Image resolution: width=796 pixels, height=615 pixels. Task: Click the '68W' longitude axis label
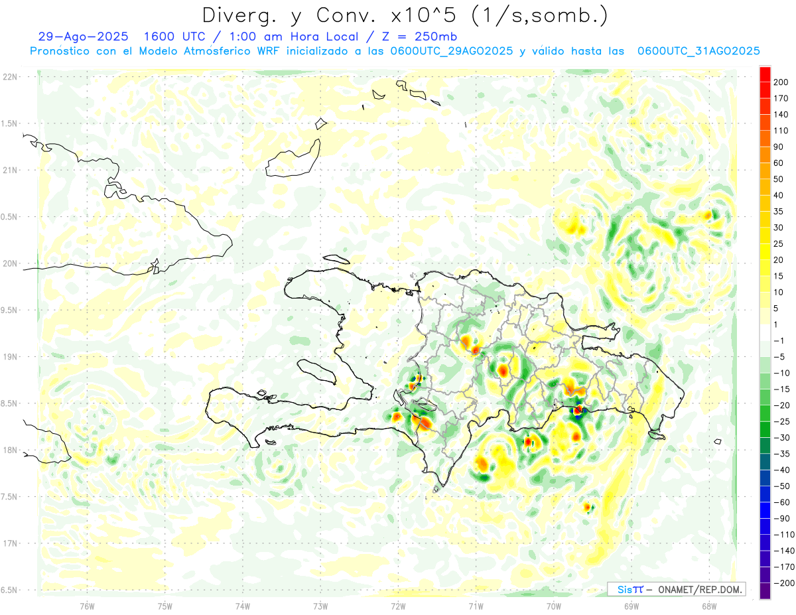click(x=709, y=606)
